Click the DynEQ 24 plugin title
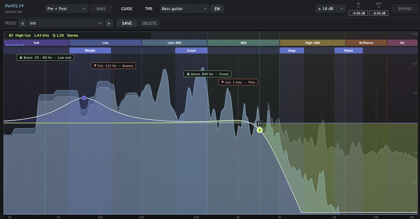The height and width of the screenshot is (219, 420). coord(14,6)
